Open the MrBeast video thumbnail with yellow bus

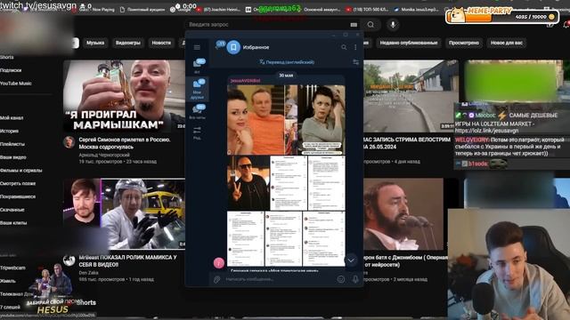click(124, 213)
